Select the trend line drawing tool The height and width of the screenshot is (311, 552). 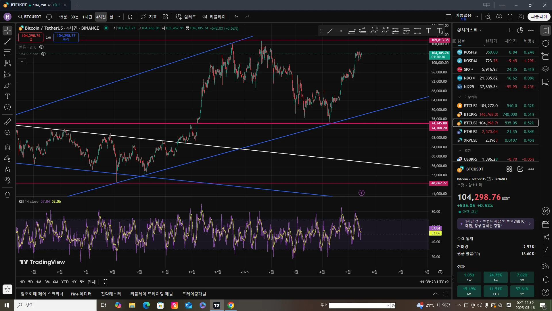[7, 41]
